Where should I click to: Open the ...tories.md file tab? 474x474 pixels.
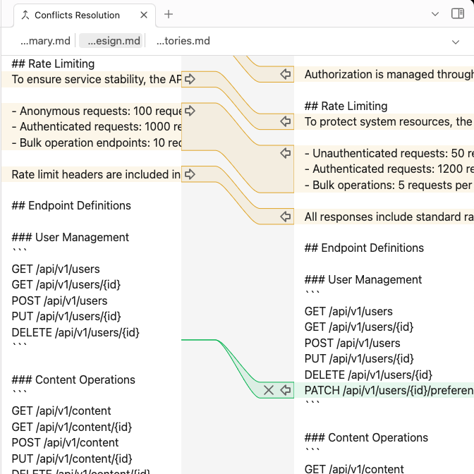click(183, 41)
